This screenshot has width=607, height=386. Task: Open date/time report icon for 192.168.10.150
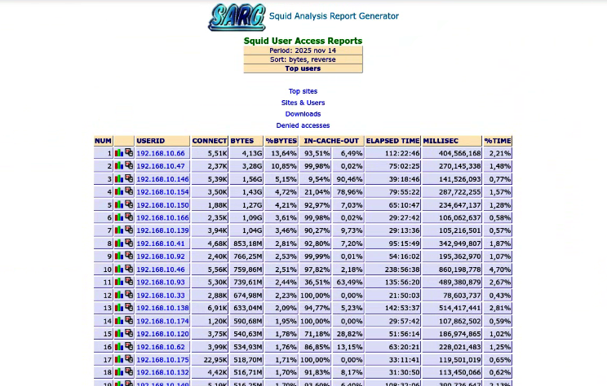coord(129,204)
